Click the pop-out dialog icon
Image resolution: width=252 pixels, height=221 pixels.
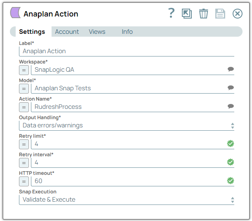[x=187, y=14]
